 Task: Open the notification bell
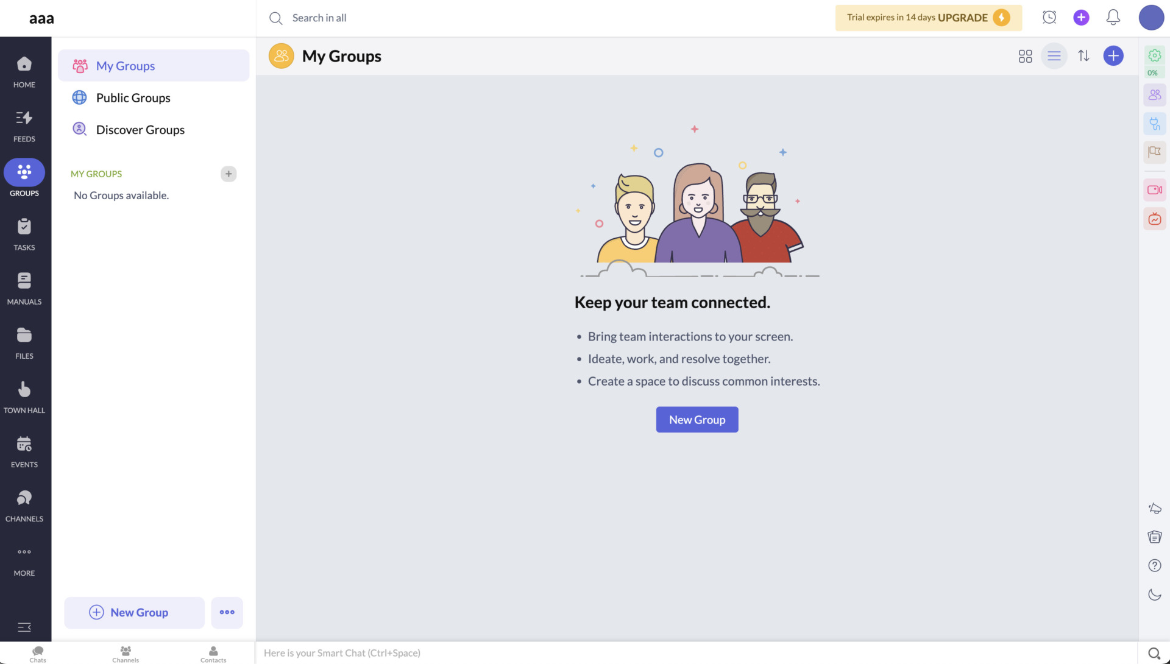tap(1113, 17)
